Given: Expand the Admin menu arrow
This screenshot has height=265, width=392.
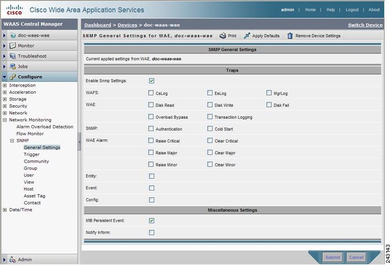Looking at the screenshot, I should point(4,259).
